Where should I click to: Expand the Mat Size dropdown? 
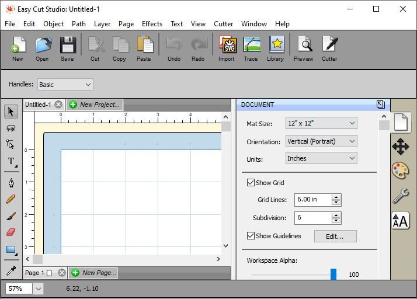pos(321,123)
